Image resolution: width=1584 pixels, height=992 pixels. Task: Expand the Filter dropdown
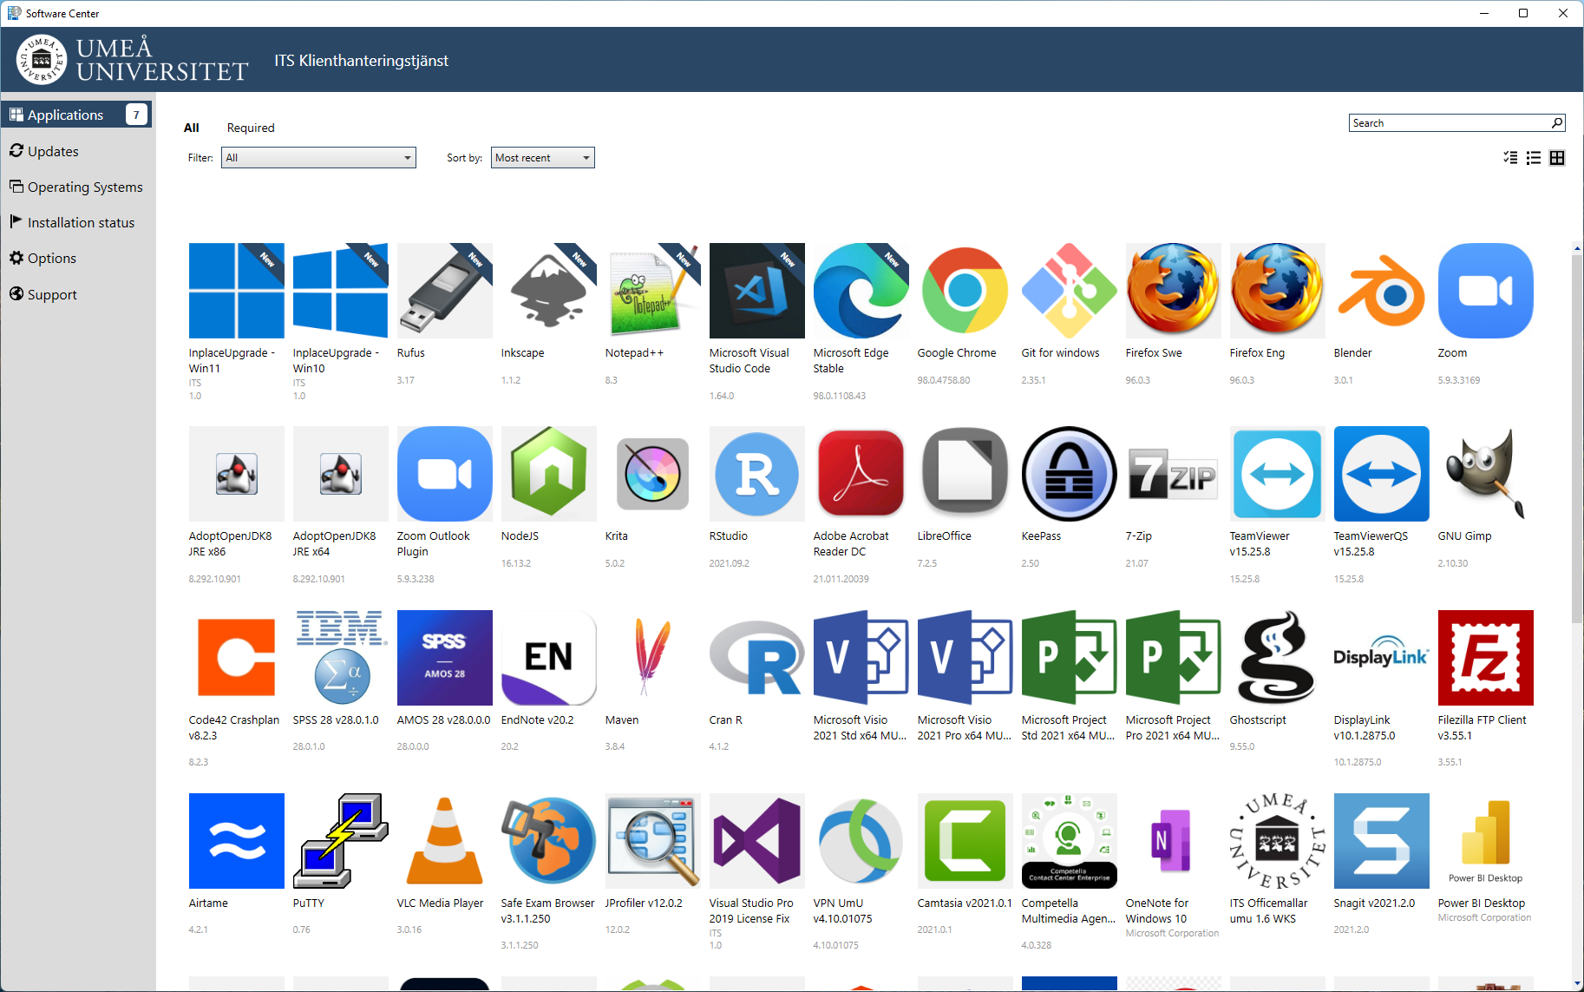tap(318, 158)
